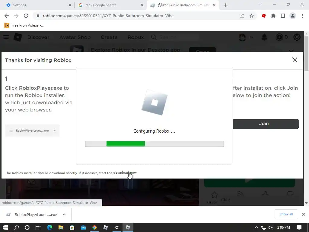Close the Thanks for visiting Roblox dialog

pos(295,60)
